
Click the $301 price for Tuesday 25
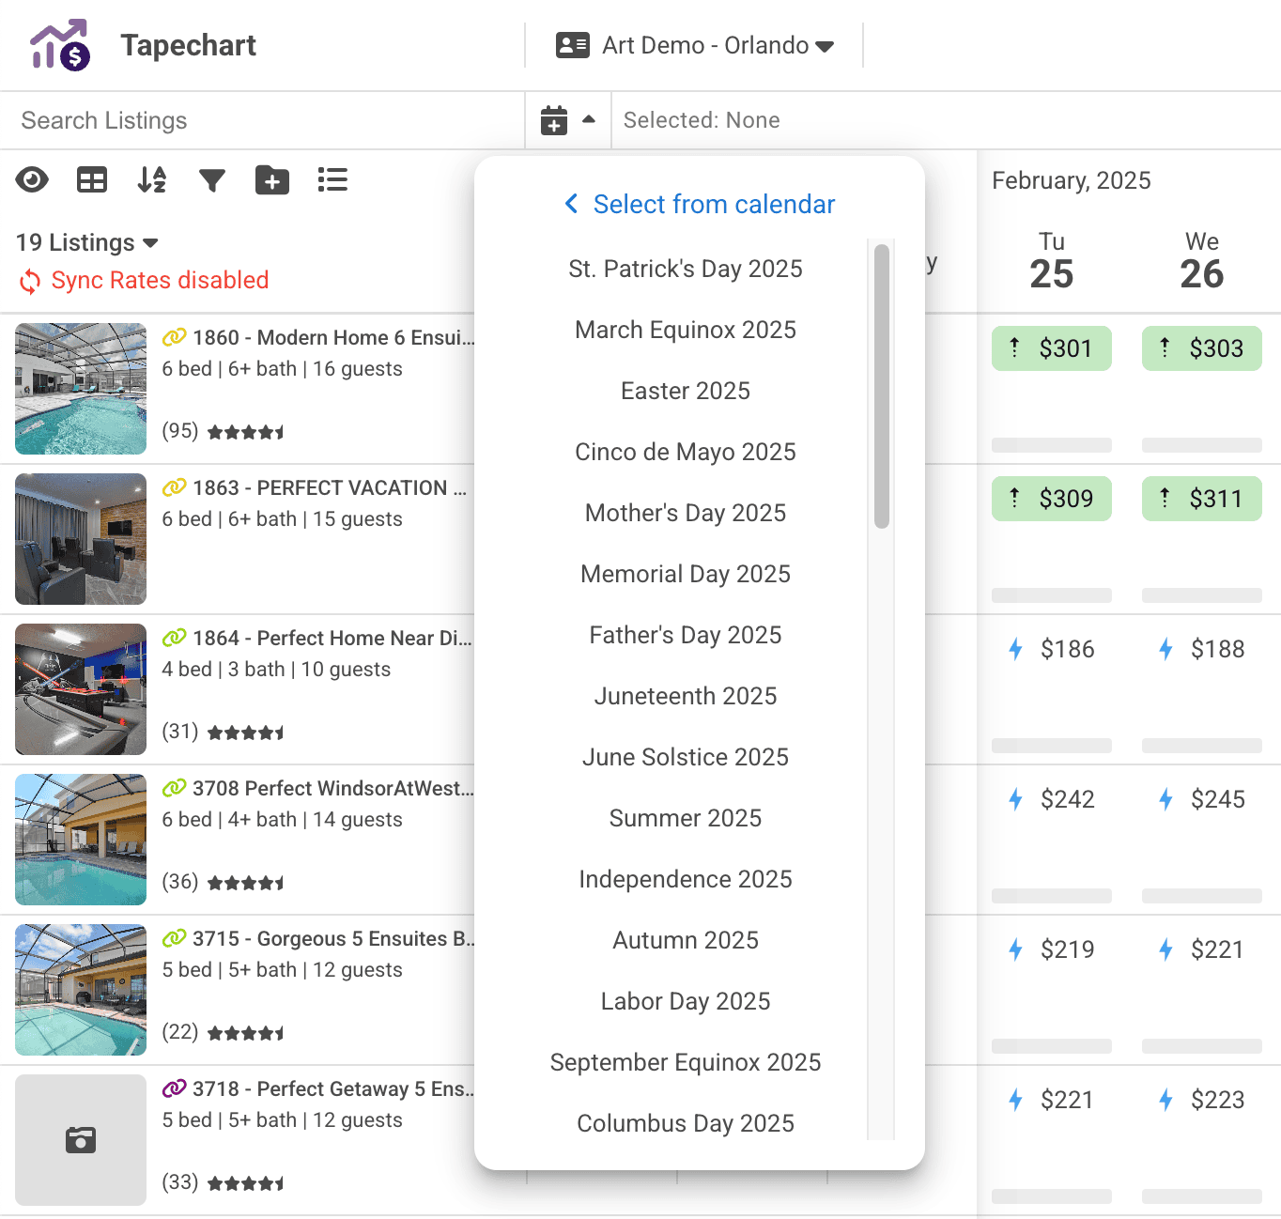[1052, 348]
